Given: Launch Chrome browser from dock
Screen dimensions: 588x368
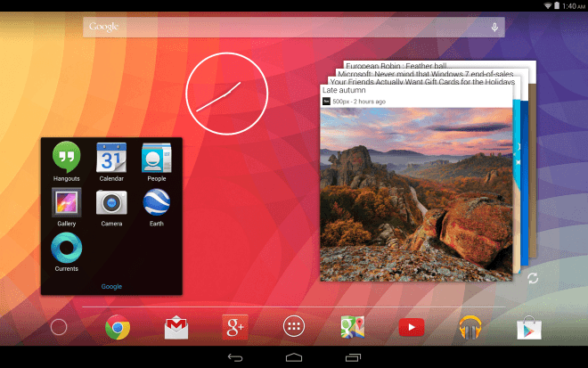Looking at the screenshot, I should coord(118,327).
